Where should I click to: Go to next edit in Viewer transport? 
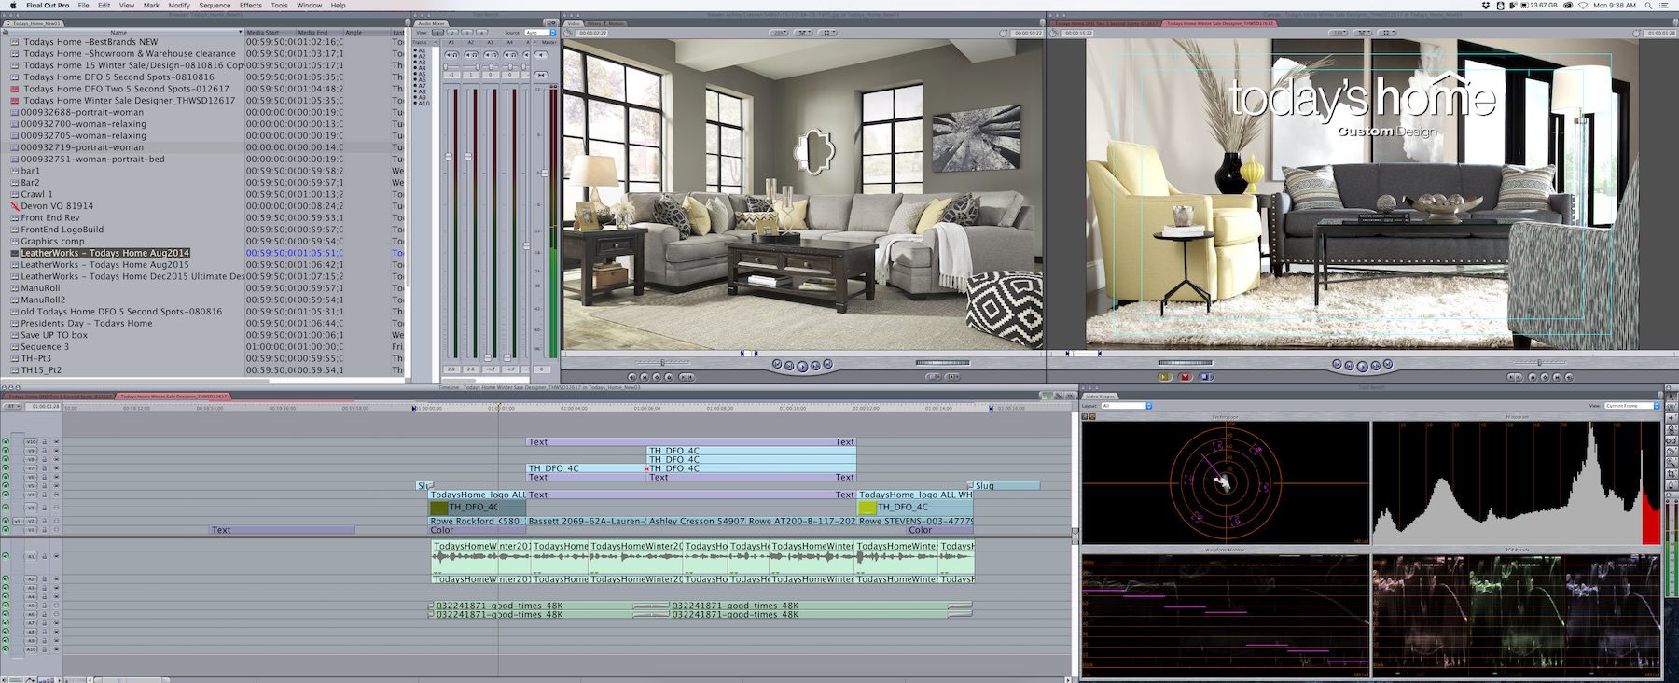tap(828, 364)
